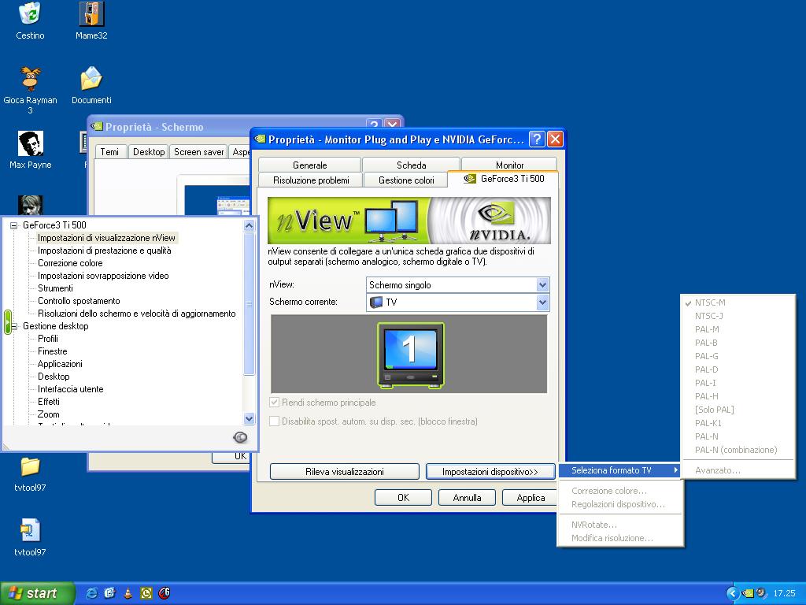Open the Gestione colori tab
Viewport: 806px width, 605px height.
[x=406, y=180]
